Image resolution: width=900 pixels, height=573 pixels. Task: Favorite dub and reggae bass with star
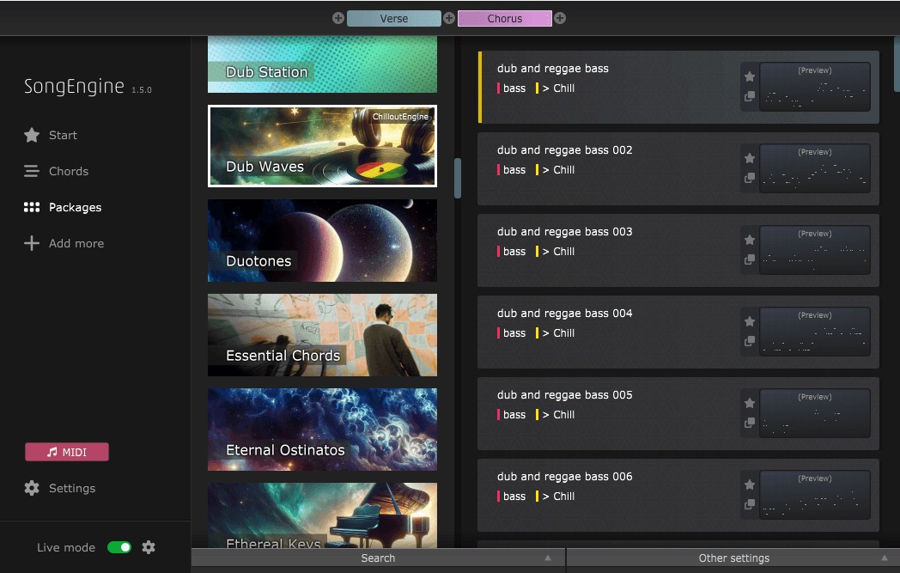[x=750, y=77]
